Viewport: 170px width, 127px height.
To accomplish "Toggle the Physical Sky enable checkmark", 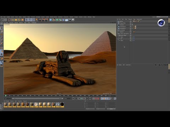I will 132,23.
